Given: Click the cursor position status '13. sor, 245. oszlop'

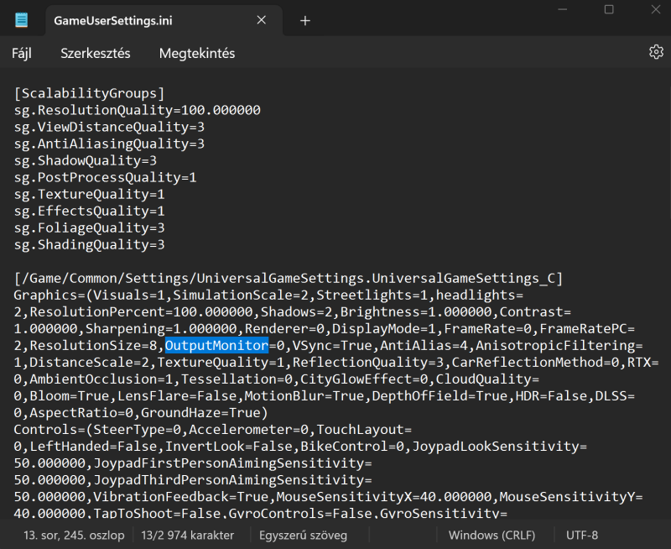Looking at the screenshot, I should coord(74,536).
